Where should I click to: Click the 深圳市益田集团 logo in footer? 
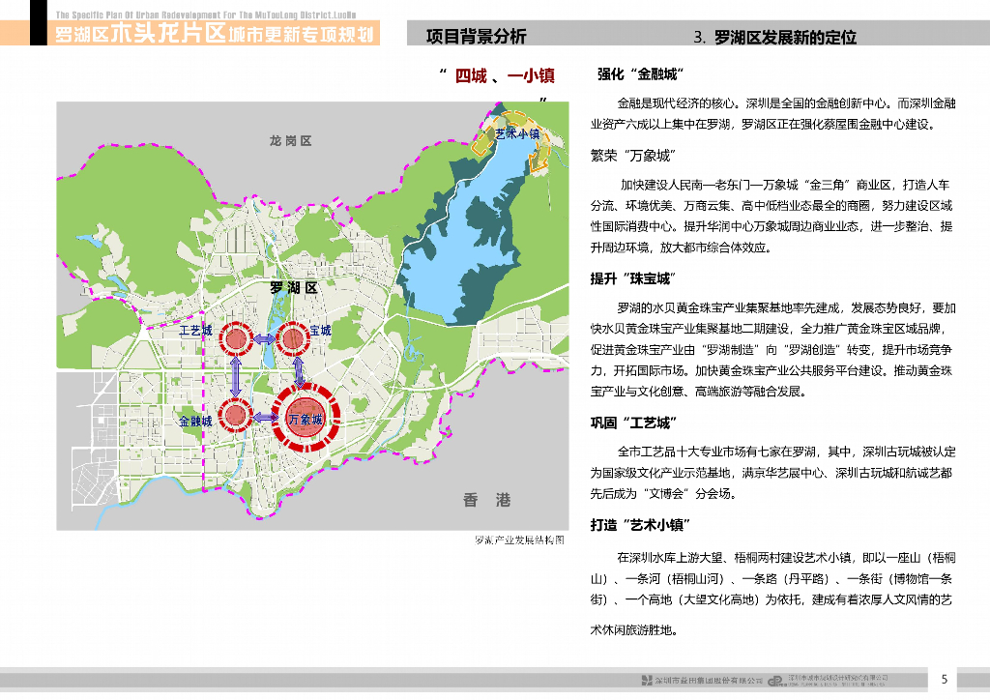pos(702,681)
